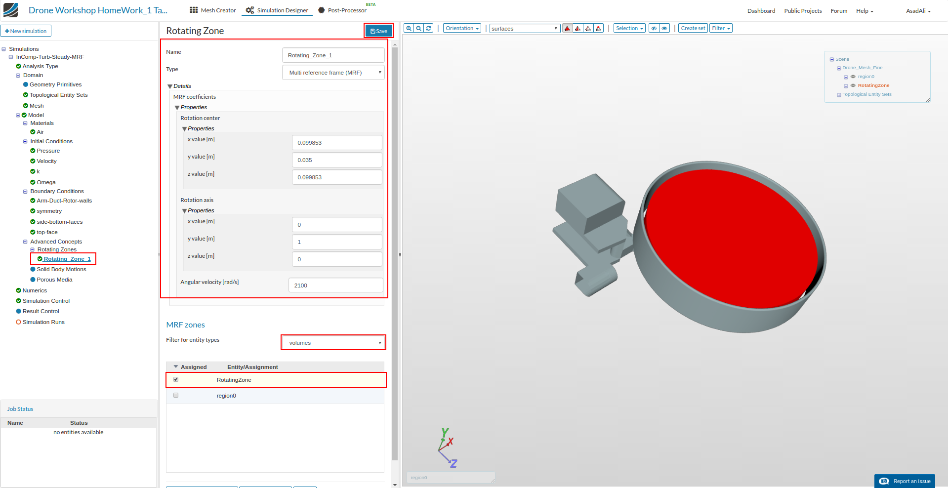The width and height of the screenshot is (948, 488).
Task: Check the region0 assignment checkbox
Action: [x=176, y=395]
